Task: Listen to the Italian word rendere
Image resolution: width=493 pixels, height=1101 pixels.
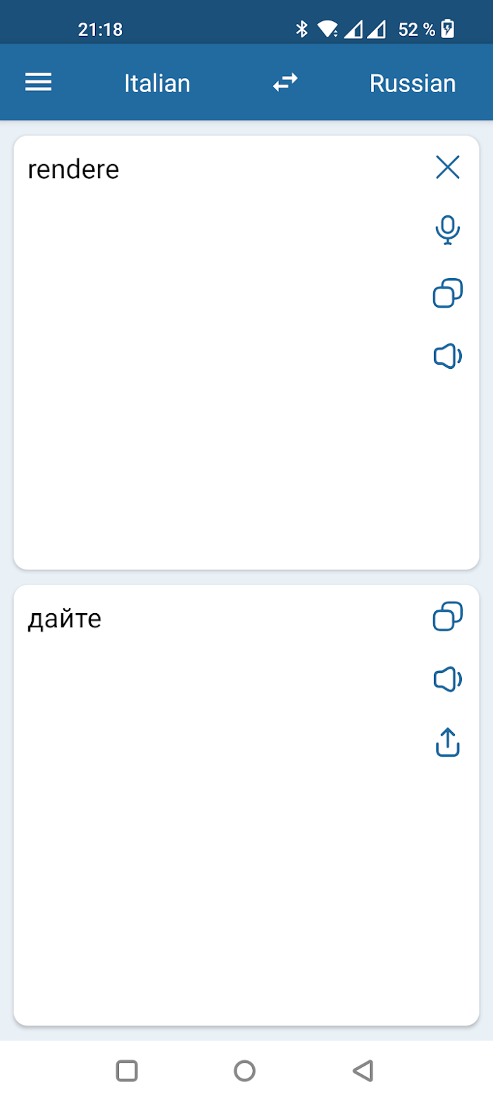Action: pyautogui.click(x=448, y=357)
